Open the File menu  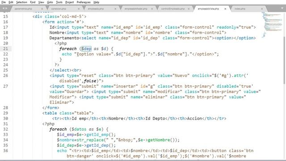(4, 2)
